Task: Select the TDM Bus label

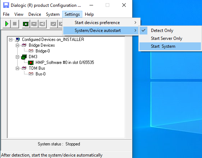Action: tap(37, 68)
